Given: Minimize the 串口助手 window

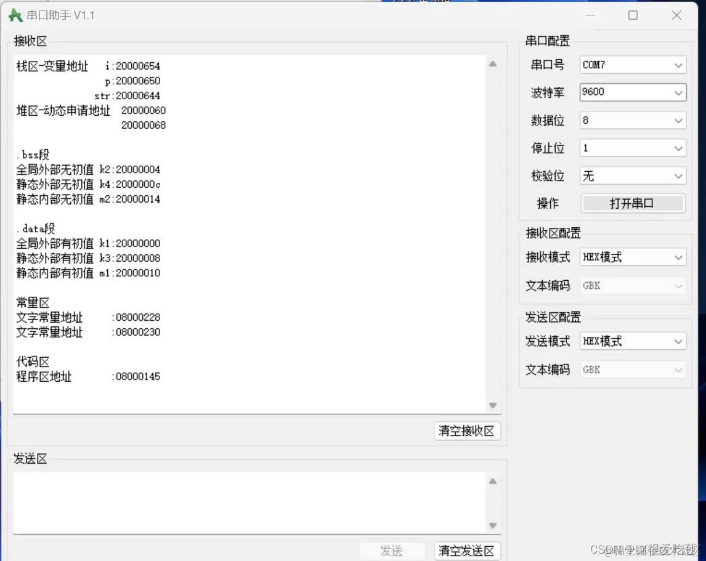Looking at the screenshot, I should 590,15.
